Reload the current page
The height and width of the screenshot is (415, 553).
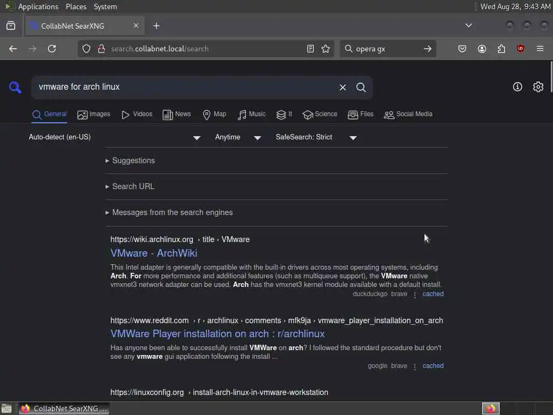[52, 49]
